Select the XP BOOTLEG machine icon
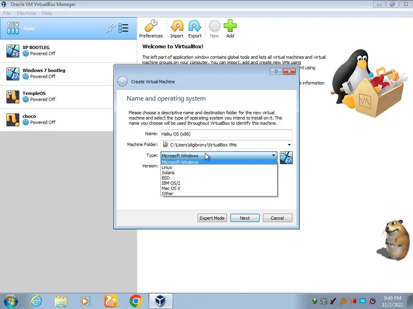Screen dimensions: 413x309 (13, 51)
